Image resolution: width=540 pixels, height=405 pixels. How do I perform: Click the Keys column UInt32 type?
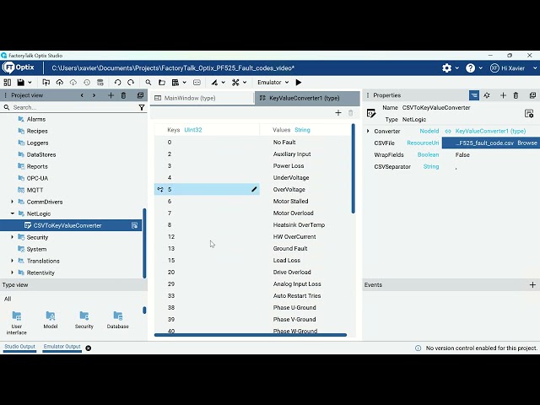pos(193,130)
